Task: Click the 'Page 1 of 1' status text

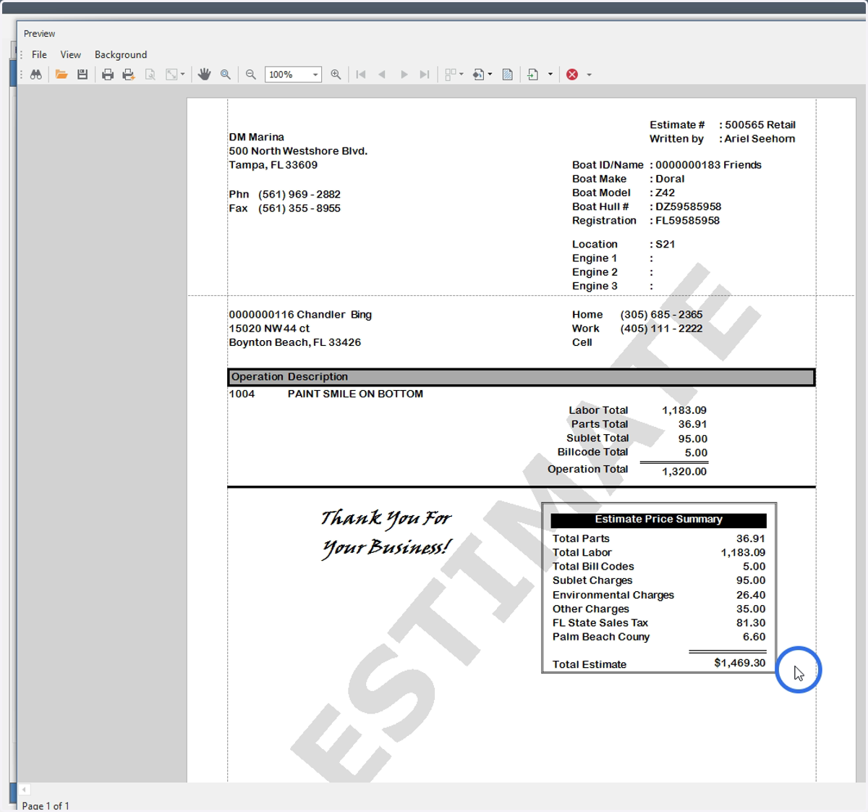Action: (46, 805)
